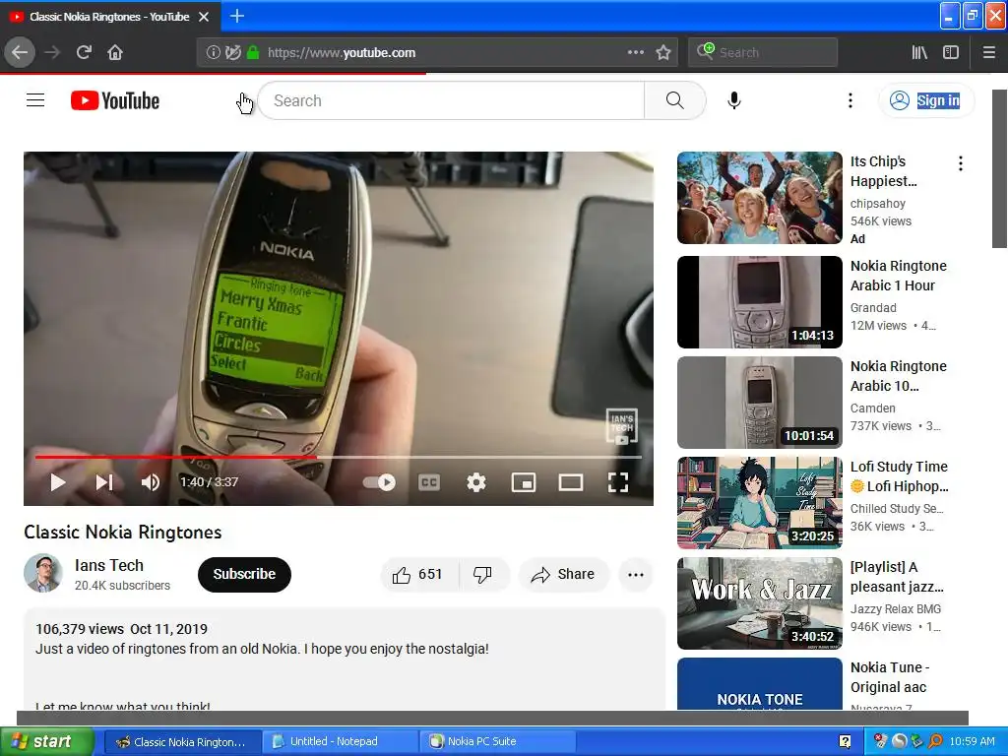Image resolution: width=1008 pixels, height=756 pixels.
Task: Subscribe to Ians Tech channel
Action: click(244, 574)
